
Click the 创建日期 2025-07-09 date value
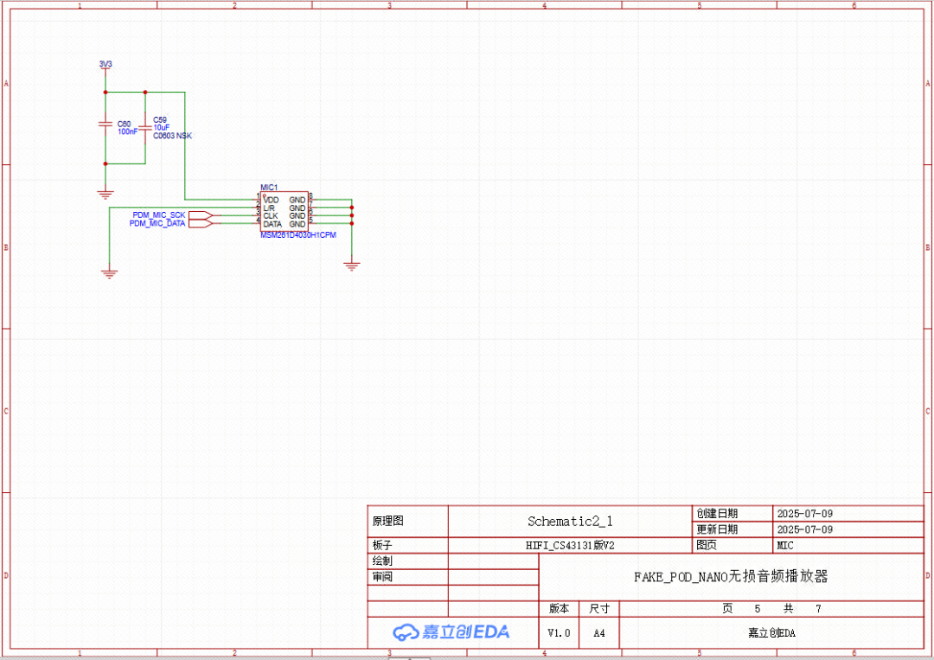tap(804, 514)
